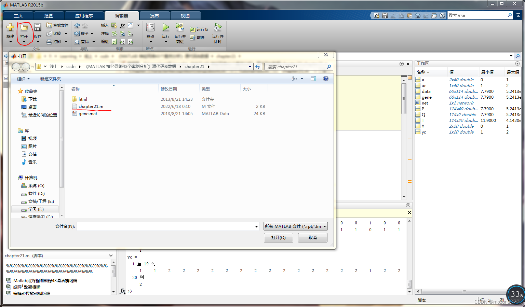The image size is (525, 307).
Task: Click the green Run (运行) button
Action: click(166, 27)
